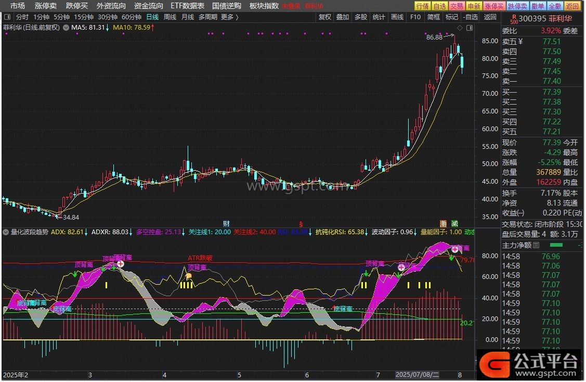Click the 财 marker on the chart bottom

(x=227, y=224)
